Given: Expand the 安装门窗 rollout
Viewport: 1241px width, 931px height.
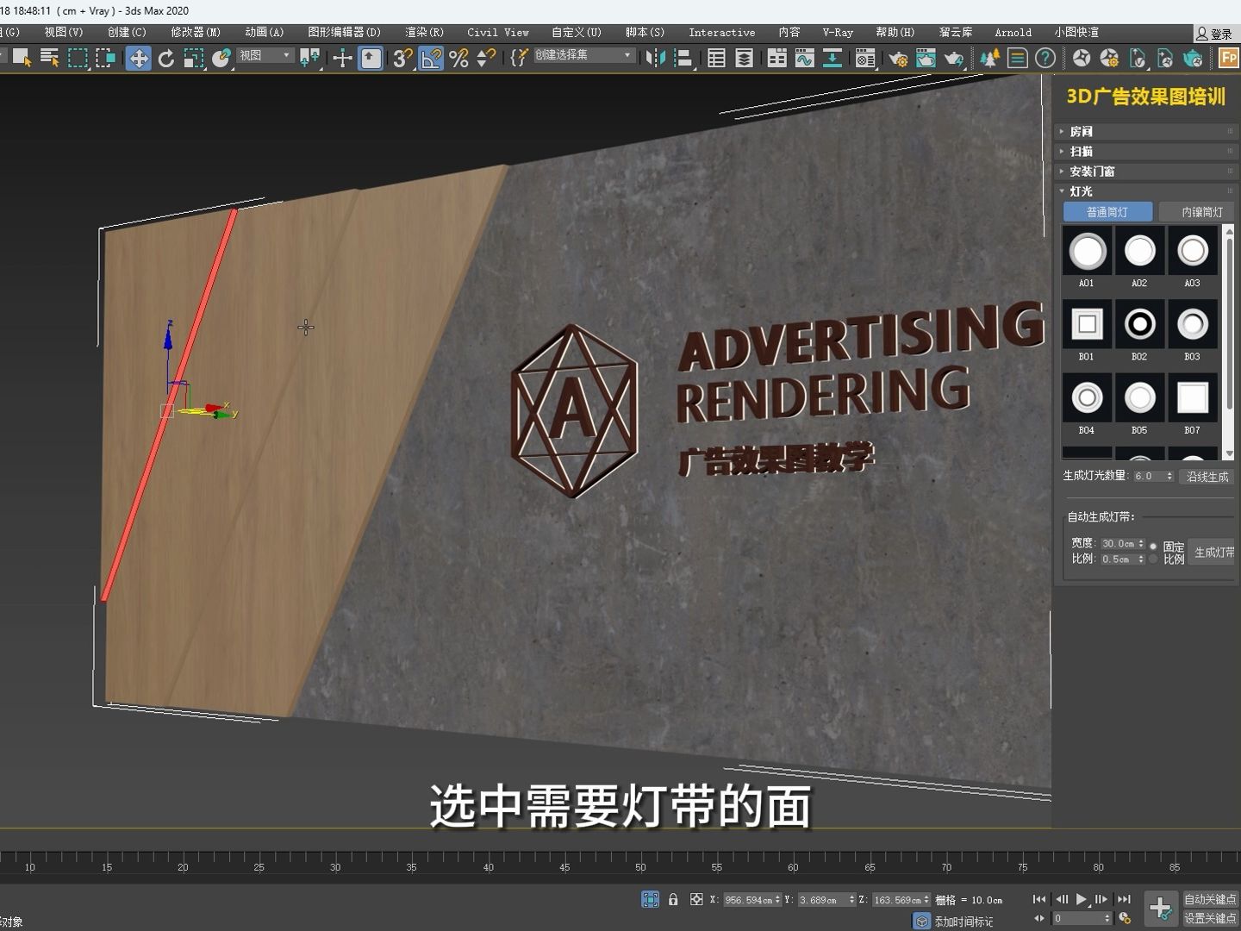Looking at the screenshot, I should click(x=1147, y=171).
